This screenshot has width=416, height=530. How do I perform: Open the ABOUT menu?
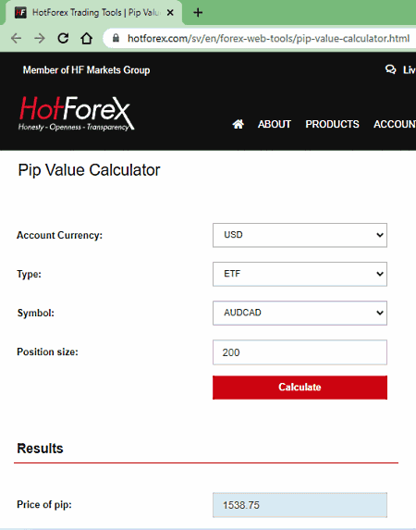tap(275, 124)
